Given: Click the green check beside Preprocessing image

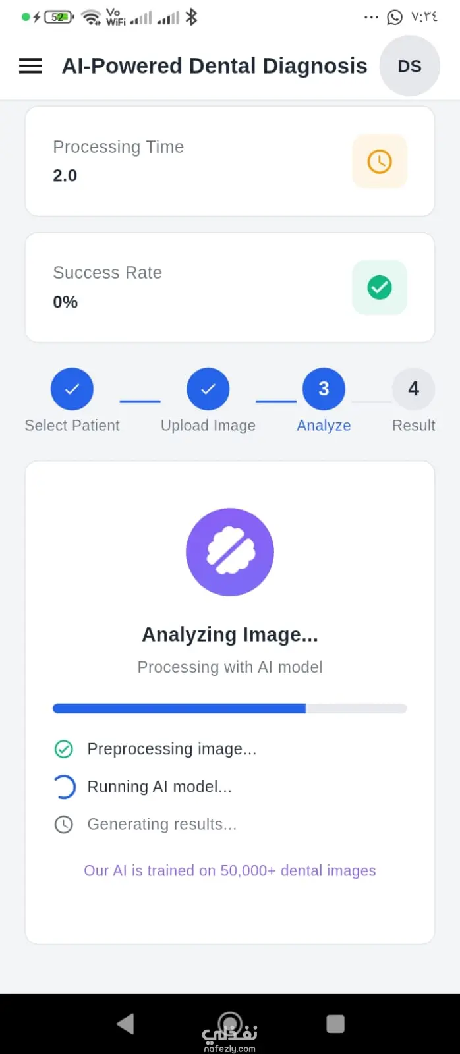Looking at the screenshot, I should [63, 749].
